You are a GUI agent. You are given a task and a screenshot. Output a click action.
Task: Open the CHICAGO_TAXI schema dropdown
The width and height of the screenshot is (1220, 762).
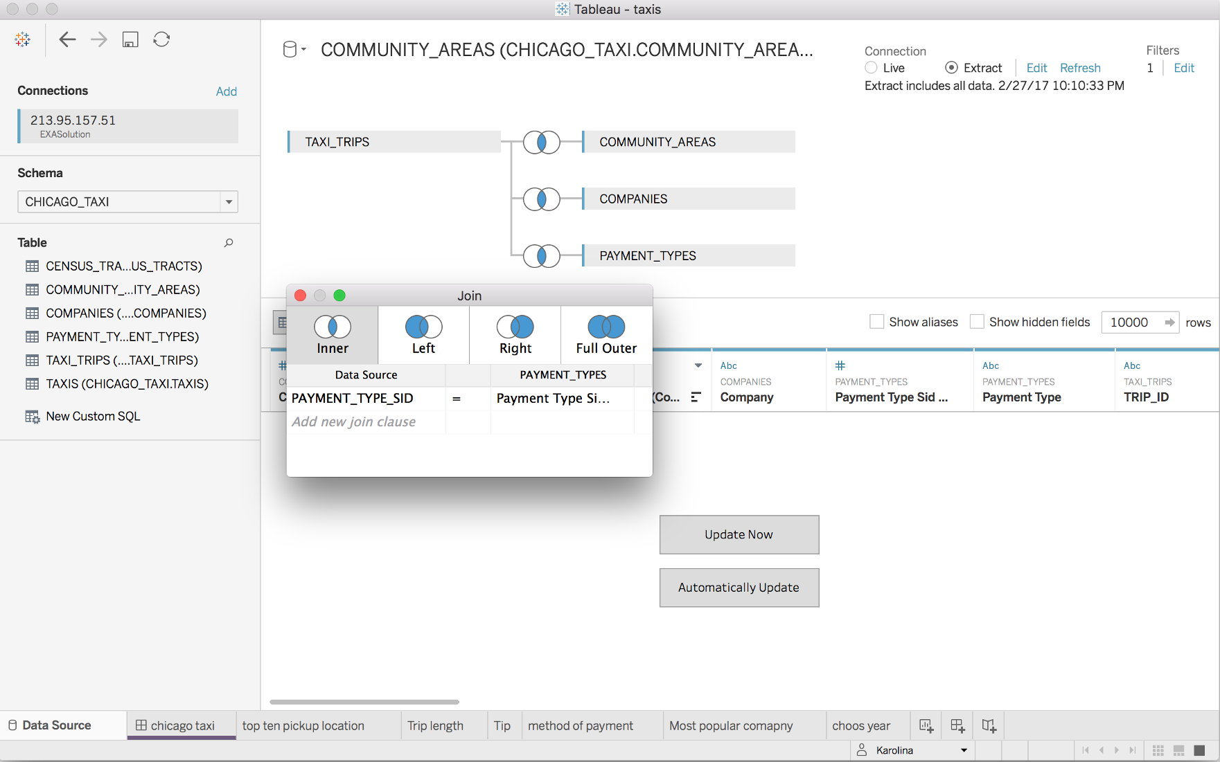click(229, 202)
